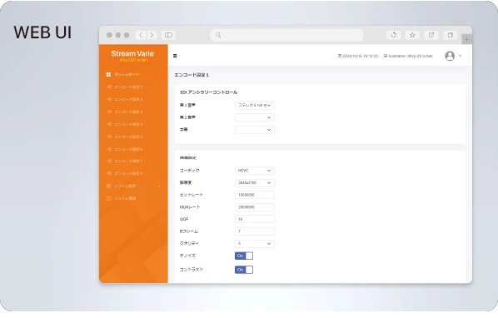Click the hostname text in header
The height and width of the screenshot is (318, 498).
(x=411, y=56)
